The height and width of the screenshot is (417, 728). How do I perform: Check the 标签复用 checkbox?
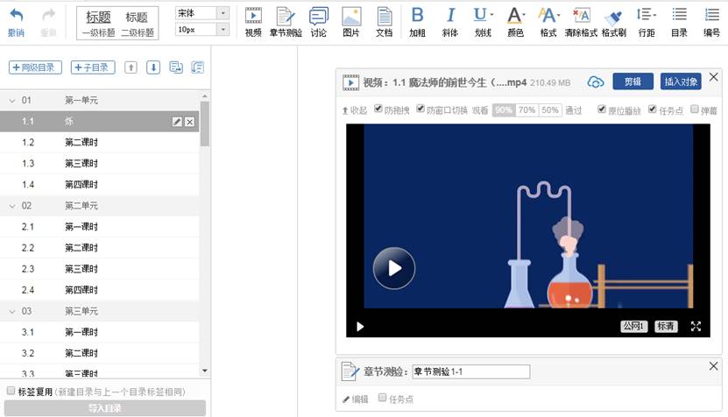[x=11, y=391]
